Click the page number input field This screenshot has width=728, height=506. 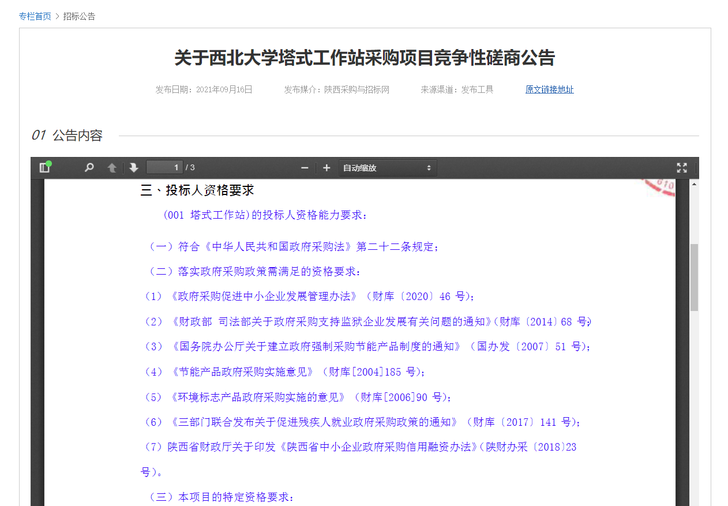pyautogui.click(x=164, y=168)
